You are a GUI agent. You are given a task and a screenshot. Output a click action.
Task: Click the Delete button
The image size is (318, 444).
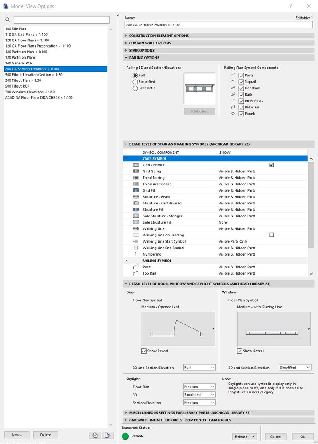[46, 435]
